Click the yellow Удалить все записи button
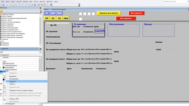 point(109,13)
